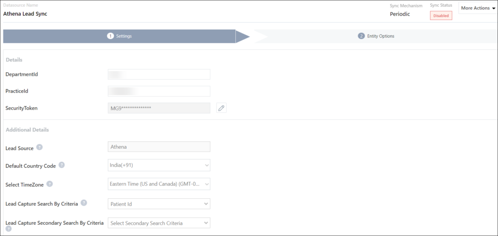The image size is (498, 236).
Task: Click the masked SecurityToken field
Action: [159, 108]
